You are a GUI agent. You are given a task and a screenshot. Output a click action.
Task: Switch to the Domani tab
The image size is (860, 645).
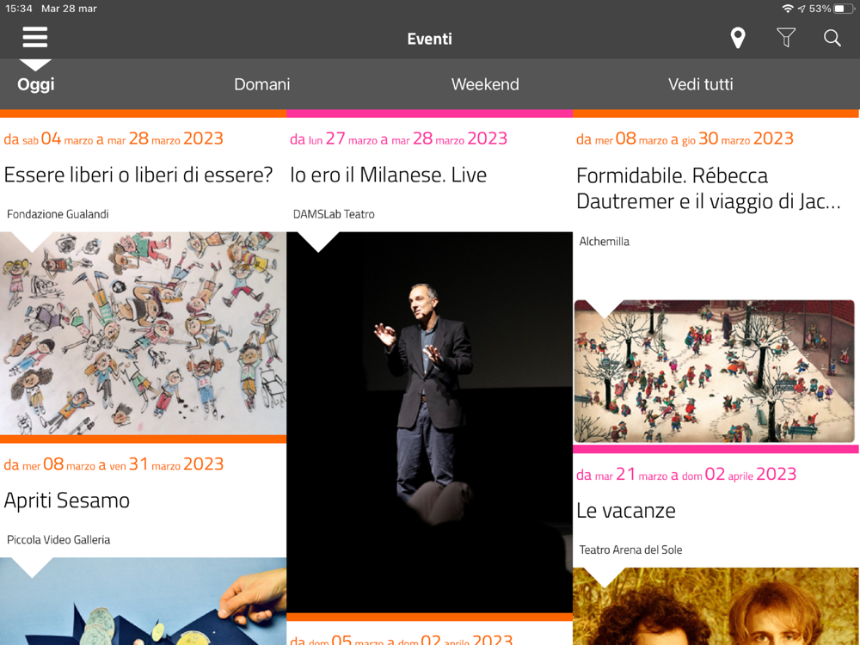(x=262, y=84)
